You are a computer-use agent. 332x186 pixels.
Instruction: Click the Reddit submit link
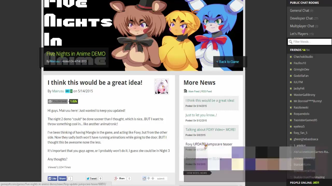coord(161,179)
